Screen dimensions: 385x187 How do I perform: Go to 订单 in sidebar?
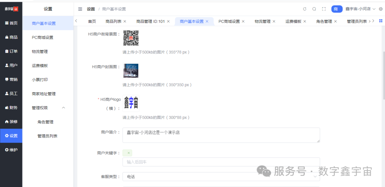point(11,51)
